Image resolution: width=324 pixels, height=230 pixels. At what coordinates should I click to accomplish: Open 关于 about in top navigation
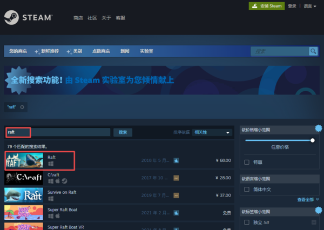coord(106,18)
